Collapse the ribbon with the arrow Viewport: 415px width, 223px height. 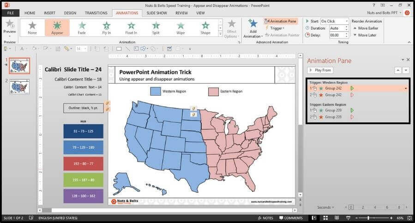pos(409,42)
